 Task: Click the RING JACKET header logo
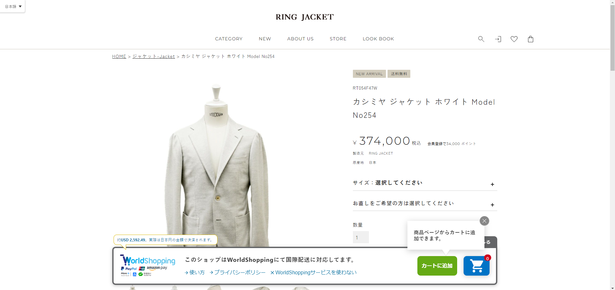pyautogui.click(x=304, y=17)
